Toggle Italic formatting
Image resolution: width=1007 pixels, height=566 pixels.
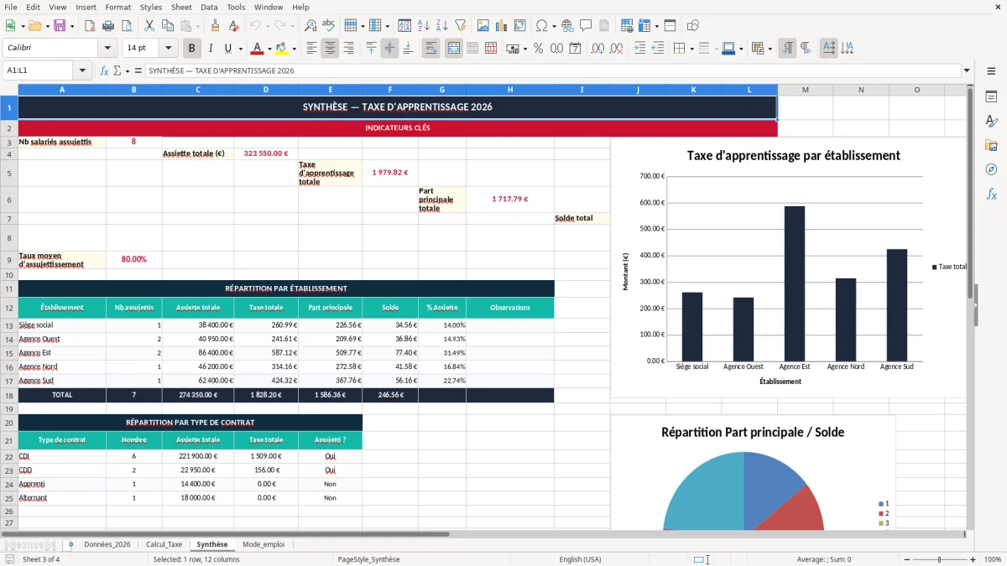[x=210, y=49]
